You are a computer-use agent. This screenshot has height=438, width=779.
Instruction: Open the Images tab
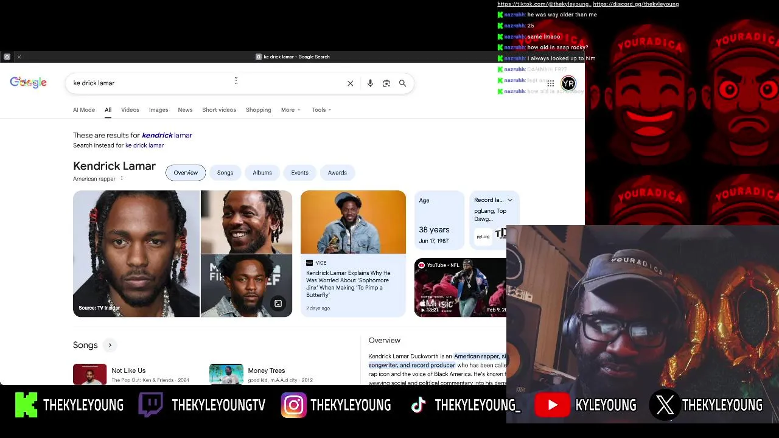point(158,110)
